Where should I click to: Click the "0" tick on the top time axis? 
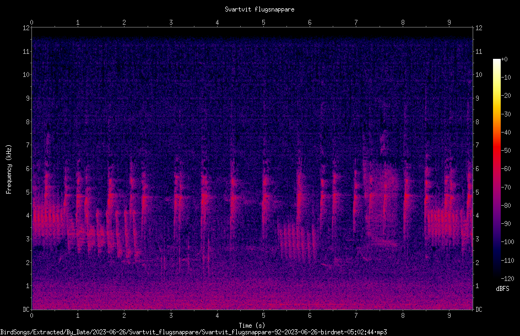(x=31, y=23)
